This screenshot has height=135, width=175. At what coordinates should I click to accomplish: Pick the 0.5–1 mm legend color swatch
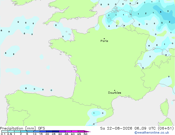(x=11, y=131)
